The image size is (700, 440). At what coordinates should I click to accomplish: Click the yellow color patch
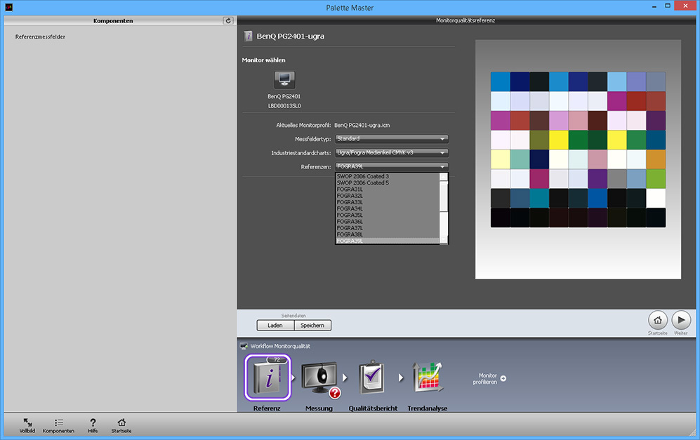pos(558,140)
